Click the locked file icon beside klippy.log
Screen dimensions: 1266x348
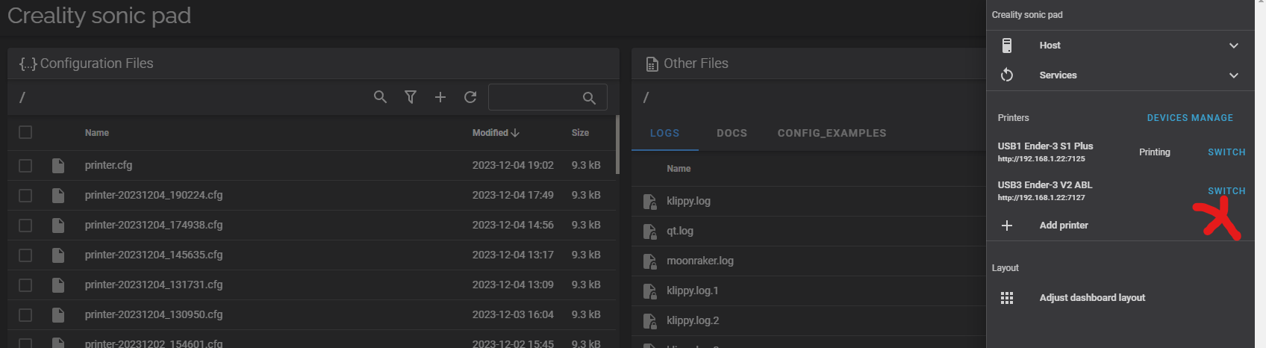pos(650,201)
